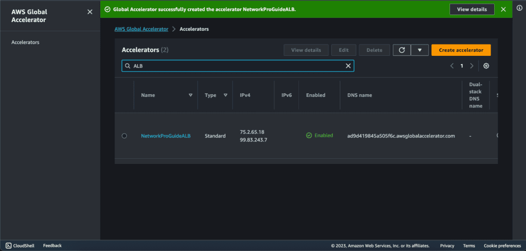Click View details in the success banner
Image resolution: width=526 pixels, height=251 pixels.
coord(472,9)
